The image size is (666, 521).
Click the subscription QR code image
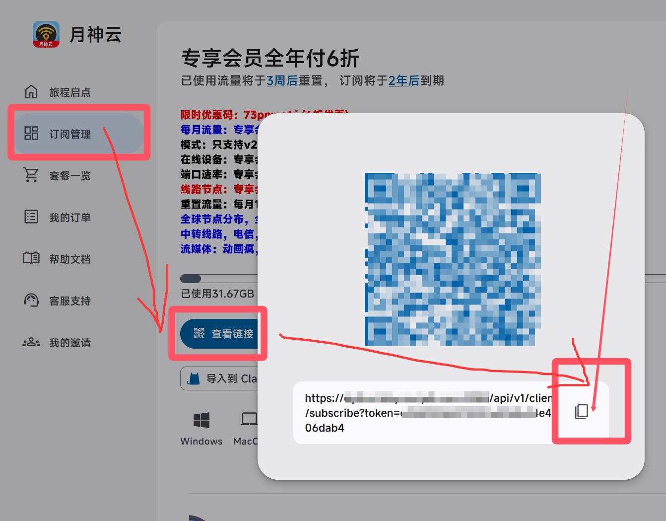tap(452, 259)
